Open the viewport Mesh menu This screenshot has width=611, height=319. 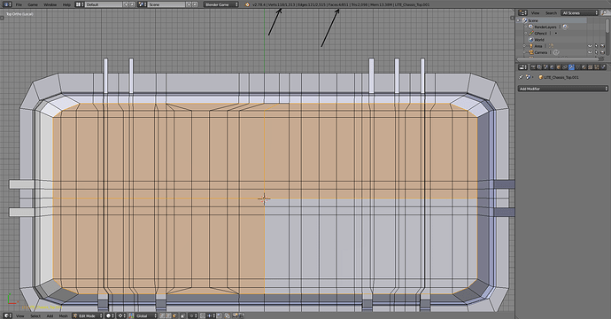63,315
